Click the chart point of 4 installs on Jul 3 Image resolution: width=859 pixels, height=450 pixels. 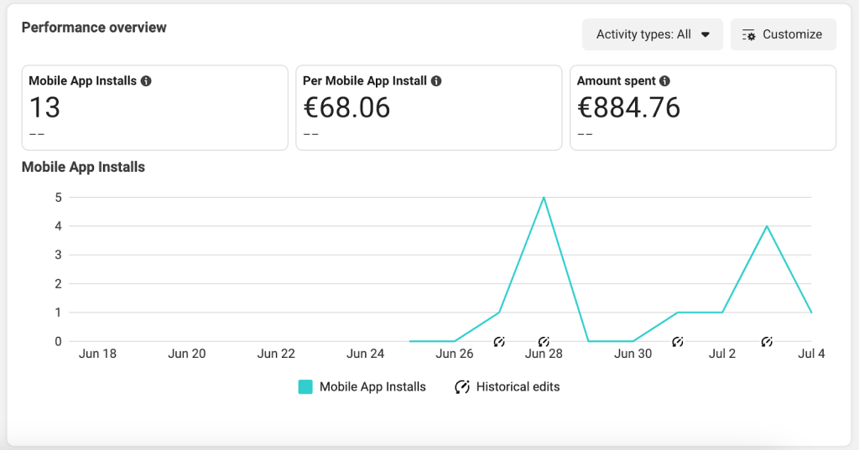tap(767, 226)
